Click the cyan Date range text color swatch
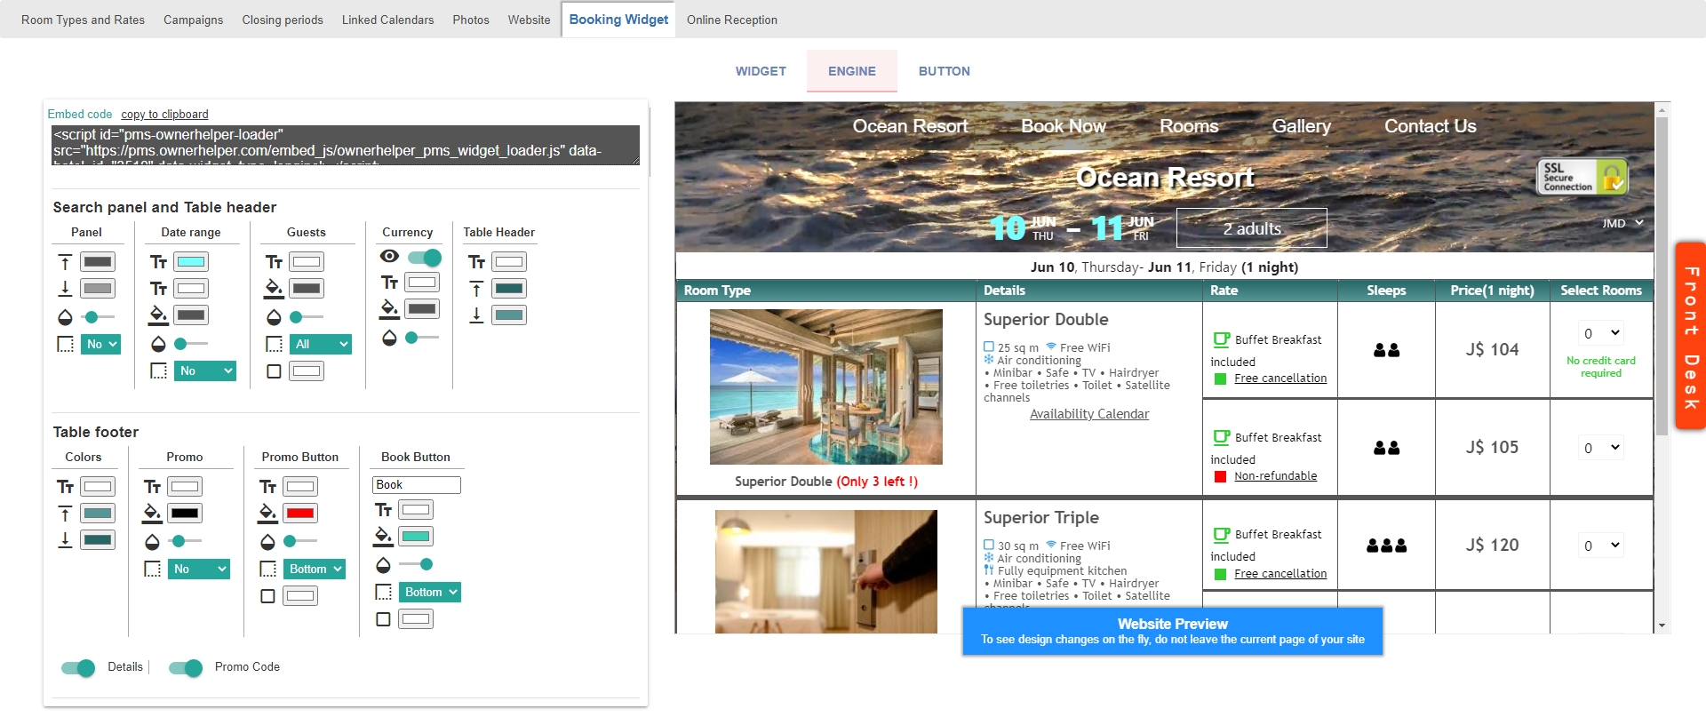Image resolution: width=1706 pixels, height=725 pixels. (191, 262)
